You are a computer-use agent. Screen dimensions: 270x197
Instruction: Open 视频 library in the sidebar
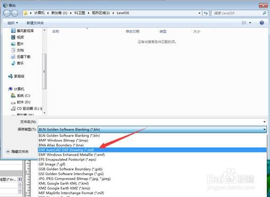18,37
